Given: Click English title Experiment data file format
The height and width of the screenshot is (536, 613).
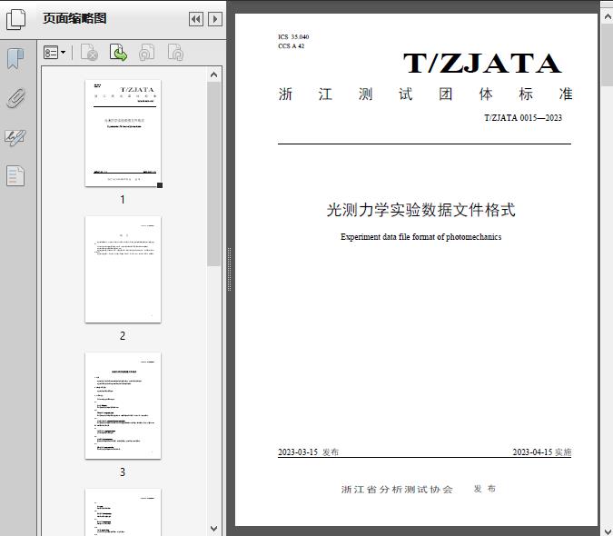Looking at the screenshot, I should [x=421, y=237].
